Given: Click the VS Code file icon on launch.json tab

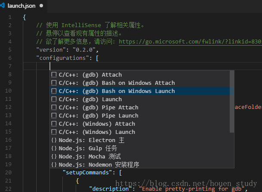Looking at the screenshot, I should 2,6.
